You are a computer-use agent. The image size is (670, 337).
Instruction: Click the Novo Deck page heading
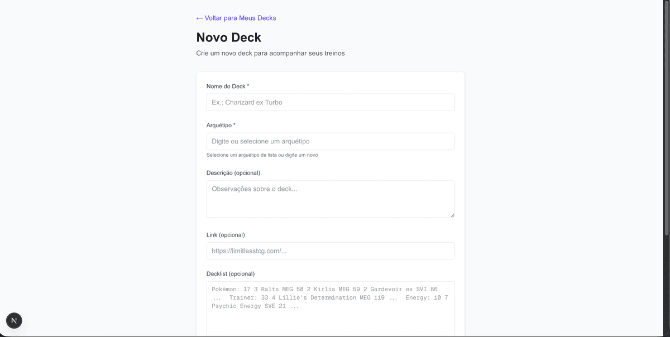coord(228,37)
